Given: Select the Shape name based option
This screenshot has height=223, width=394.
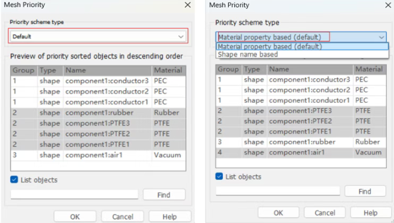Looking at the screenshot, I should 302,54.
